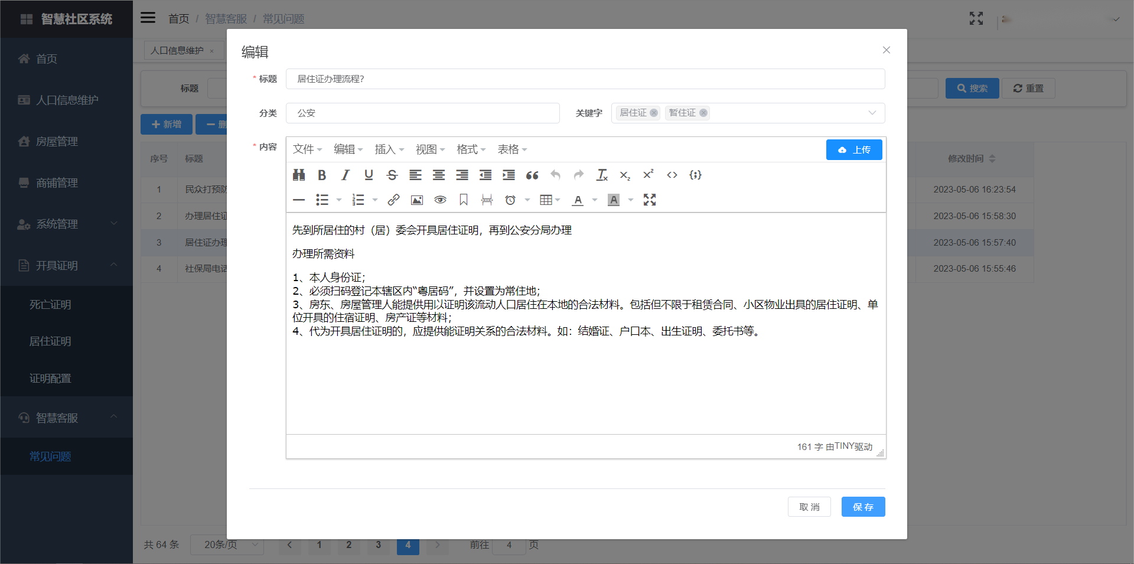1134x564 pixels.
Task: Click the 取消 cancel button
Action: [x=809, y=507]
